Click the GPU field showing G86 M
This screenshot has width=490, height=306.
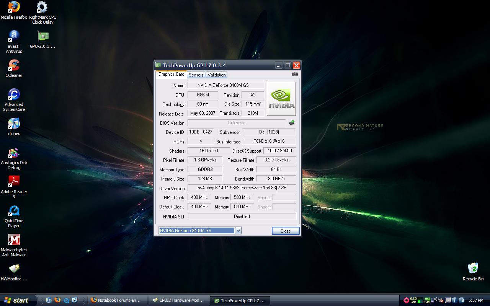coord(203,95)
